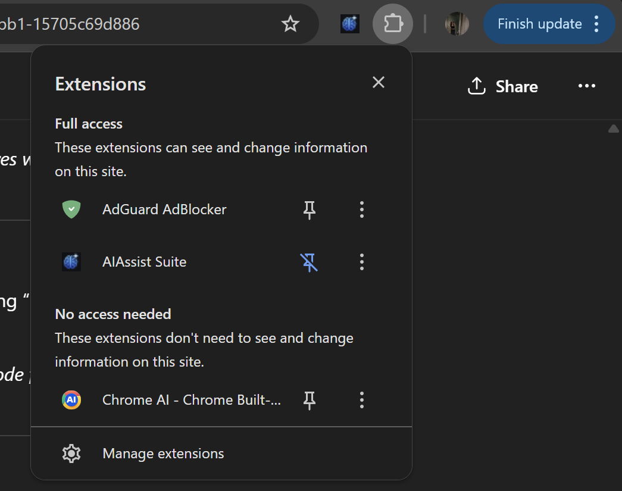Open the Manage extensions link

click(x=163, y=454)
